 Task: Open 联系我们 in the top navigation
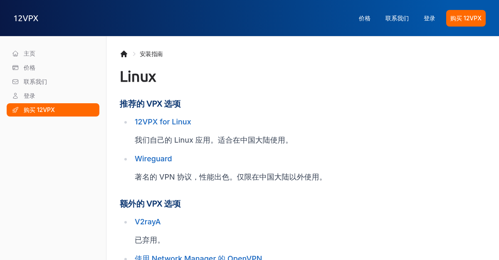[x=397, y=18]
